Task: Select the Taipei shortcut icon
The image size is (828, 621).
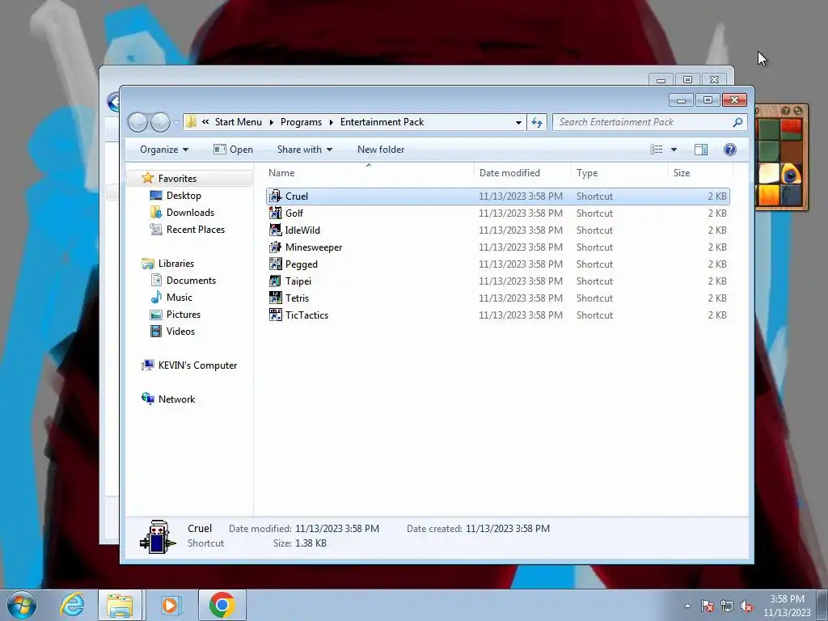Action: point(275,281)
